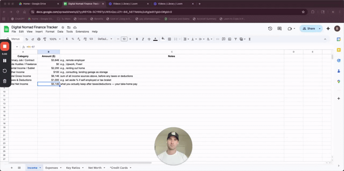Open the zoom 100% dropdown
This screenshot has width=344, height=171.
click(x=55, y=39)
